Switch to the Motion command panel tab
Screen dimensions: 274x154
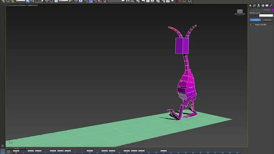click(263, 6)
